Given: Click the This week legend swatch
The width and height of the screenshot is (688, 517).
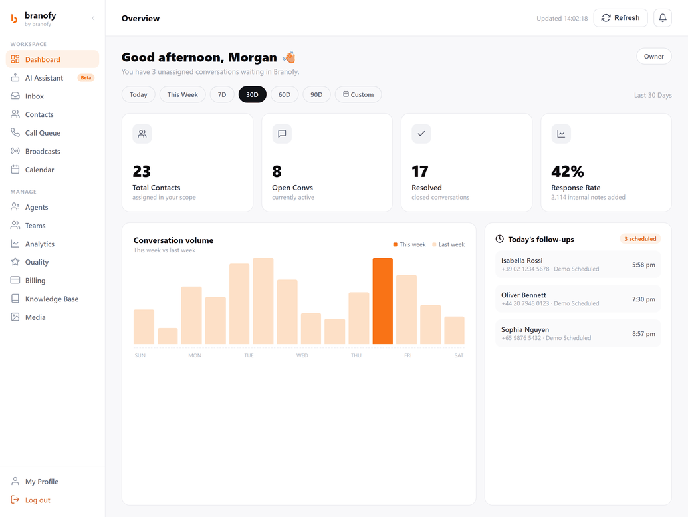Looking at the screenshot, I should click(396, 245).
